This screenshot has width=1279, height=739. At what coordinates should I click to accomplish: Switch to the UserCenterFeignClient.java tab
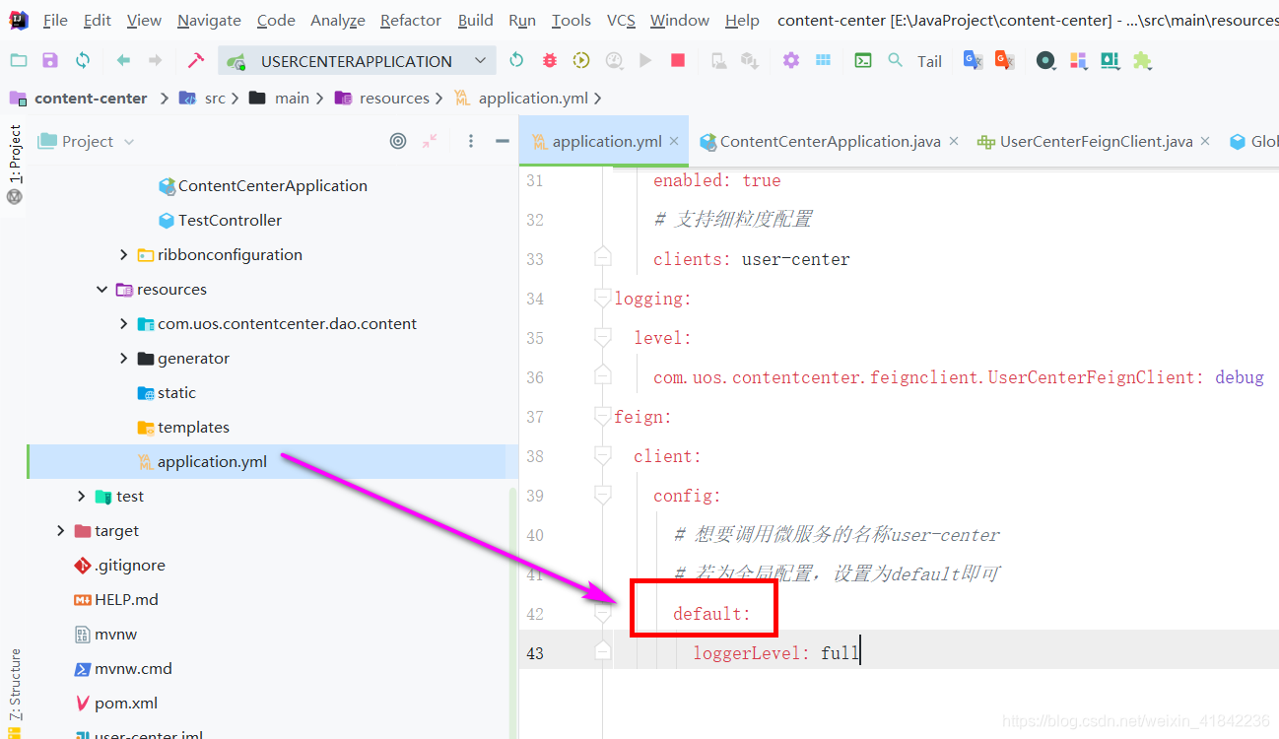coord(1096,141)
